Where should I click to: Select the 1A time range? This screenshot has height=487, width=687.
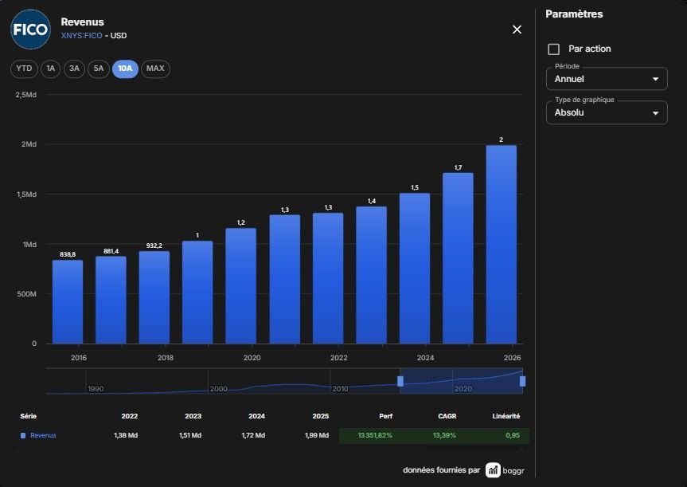coord(51,69)
